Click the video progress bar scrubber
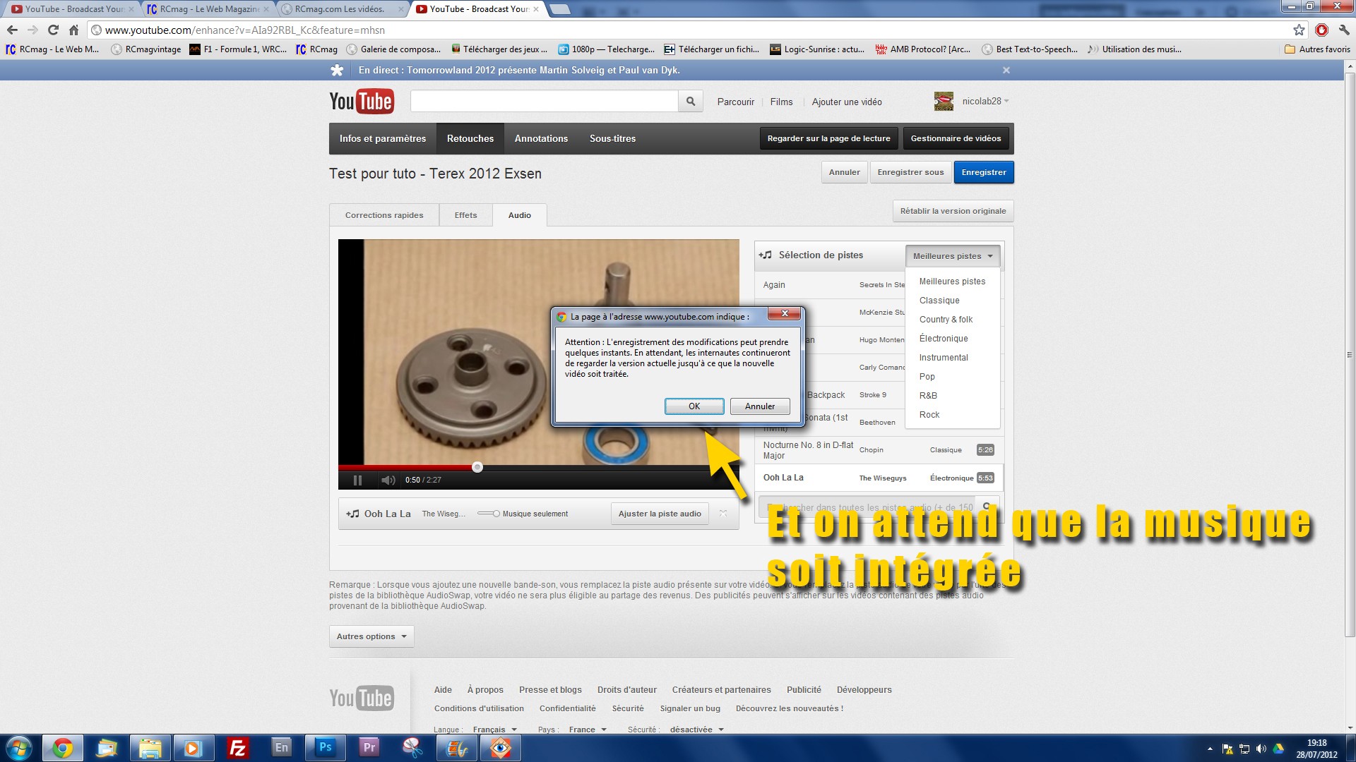This screenshot has width=1356, height=762. 477,467
